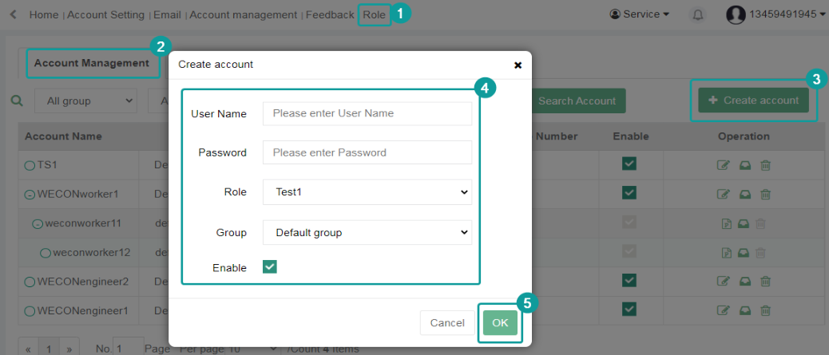The height and width of the screenshot is (355, 829).
Task: Expand the TS1 account row
Action: 30,166
